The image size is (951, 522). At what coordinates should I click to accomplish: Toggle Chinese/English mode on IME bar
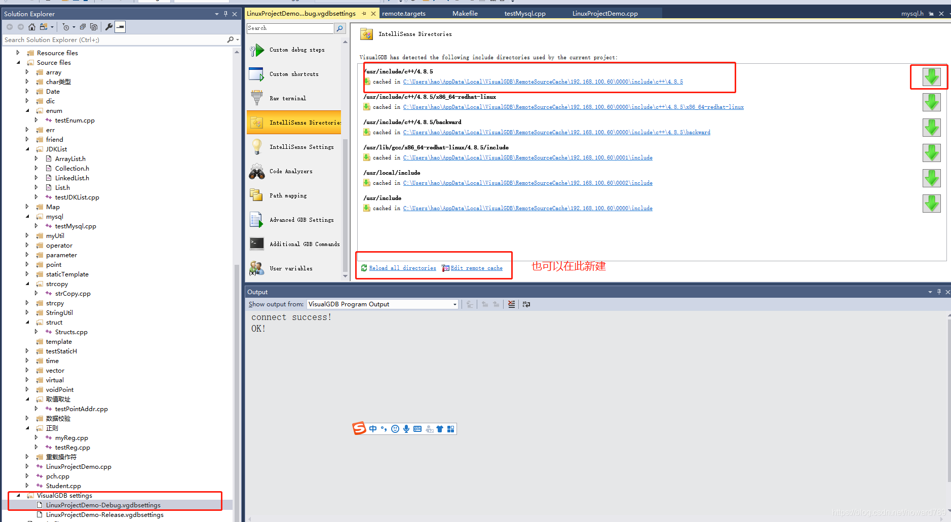[373, 429]
